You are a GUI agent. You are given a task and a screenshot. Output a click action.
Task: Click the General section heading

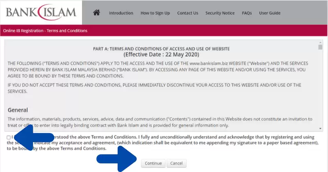pyautogui.click(x=18, y=110)
